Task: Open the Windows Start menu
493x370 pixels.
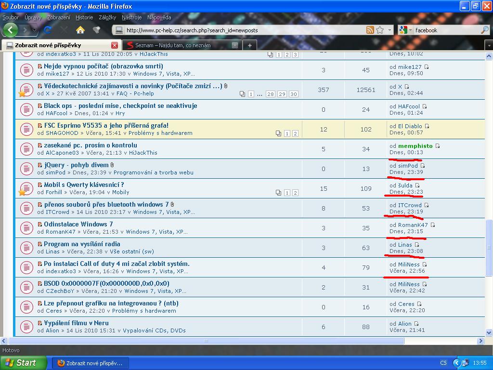Action: pyautogui.click(x=23, y=363)
